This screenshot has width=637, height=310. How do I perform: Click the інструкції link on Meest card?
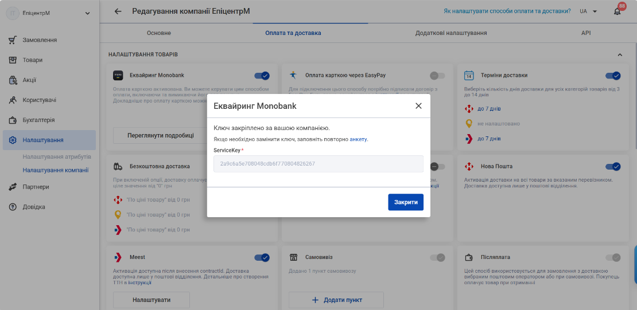pos(141,282)
